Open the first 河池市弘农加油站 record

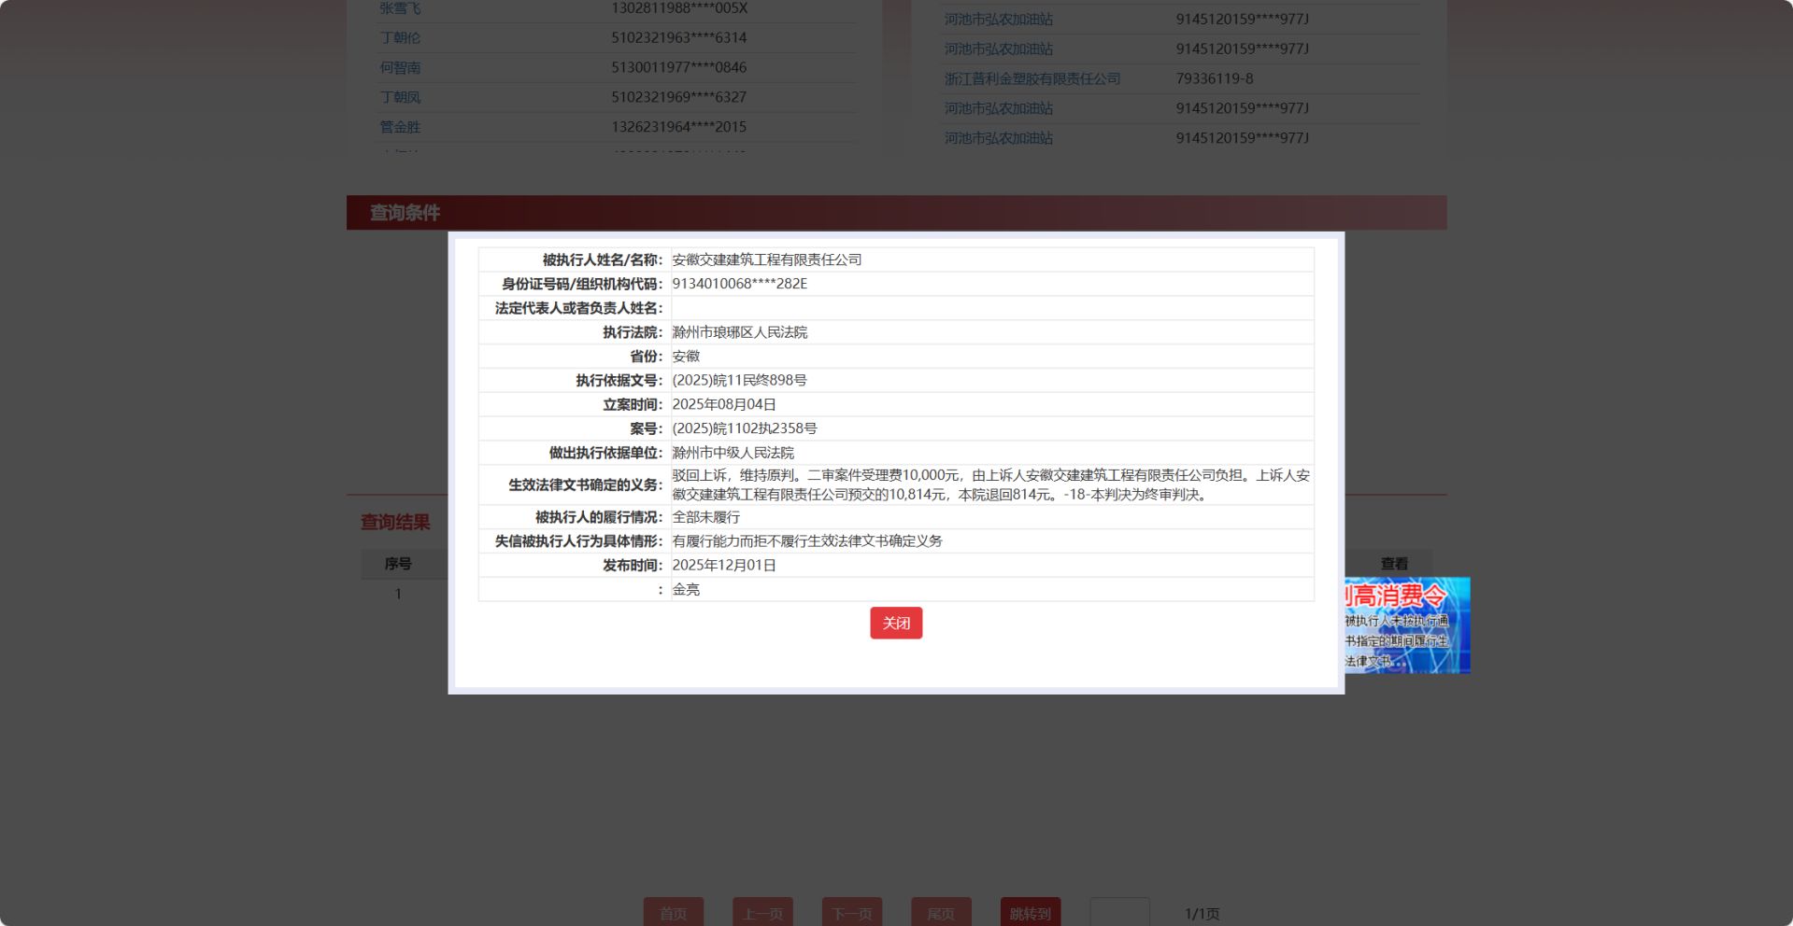pyautogui.click(x=997, y=19)
